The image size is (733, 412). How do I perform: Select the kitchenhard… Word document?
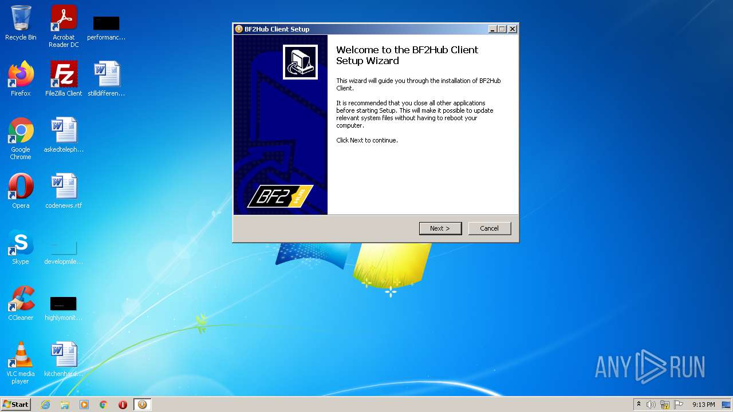click(x=64, y=359)
